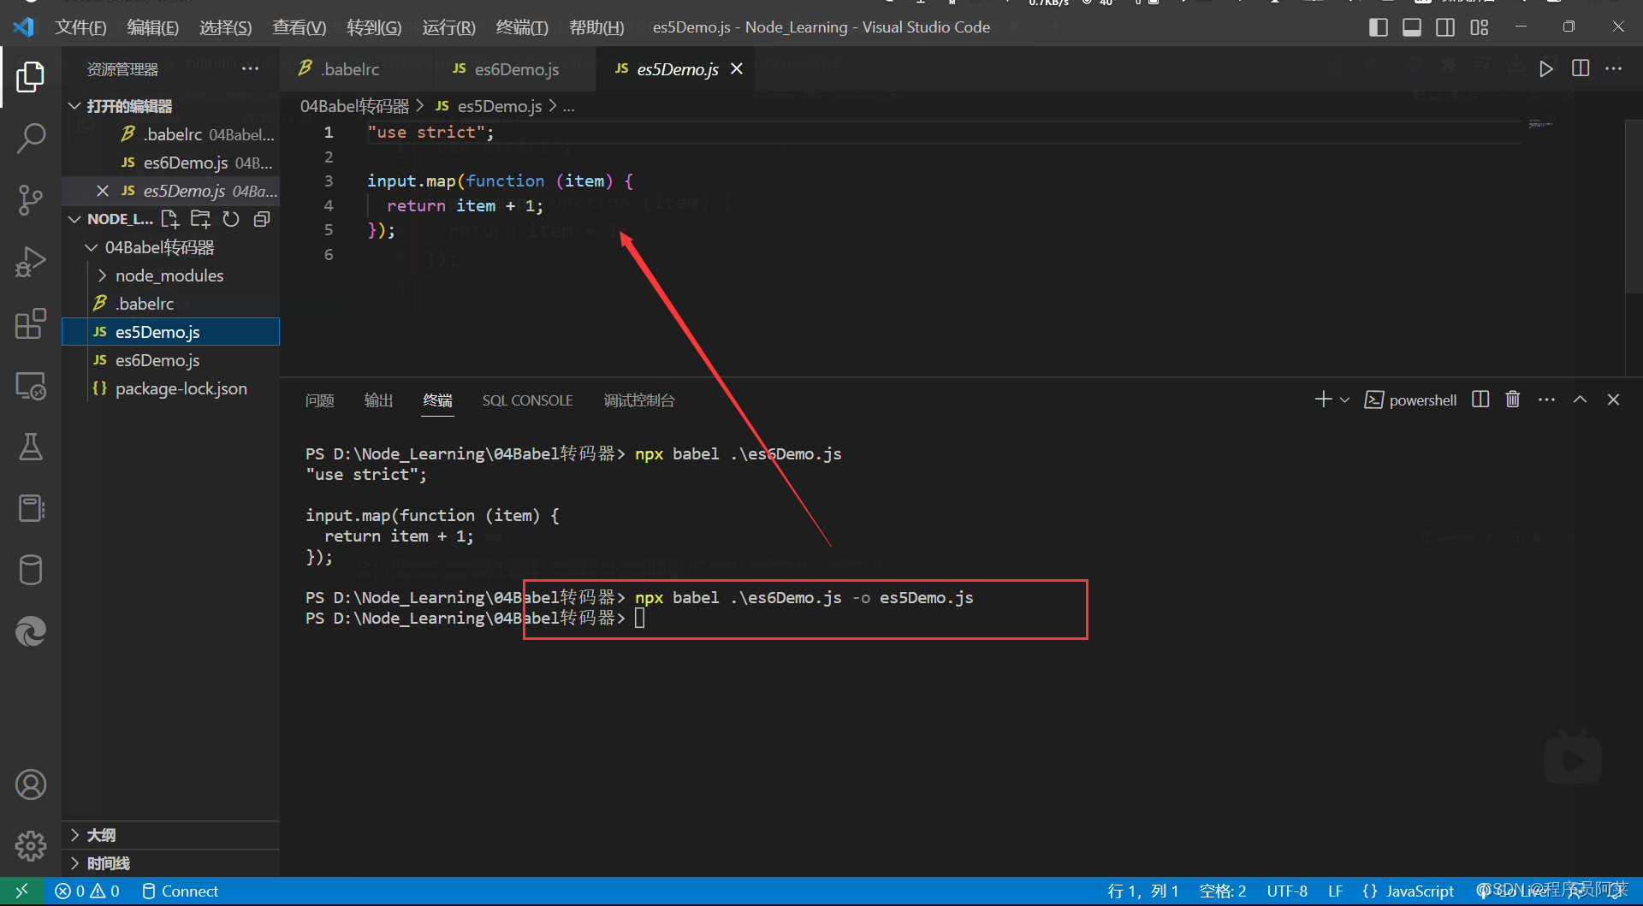Open Run and Debug view
The width and height of the screenshot is (1643, 906).
[31, 262]
